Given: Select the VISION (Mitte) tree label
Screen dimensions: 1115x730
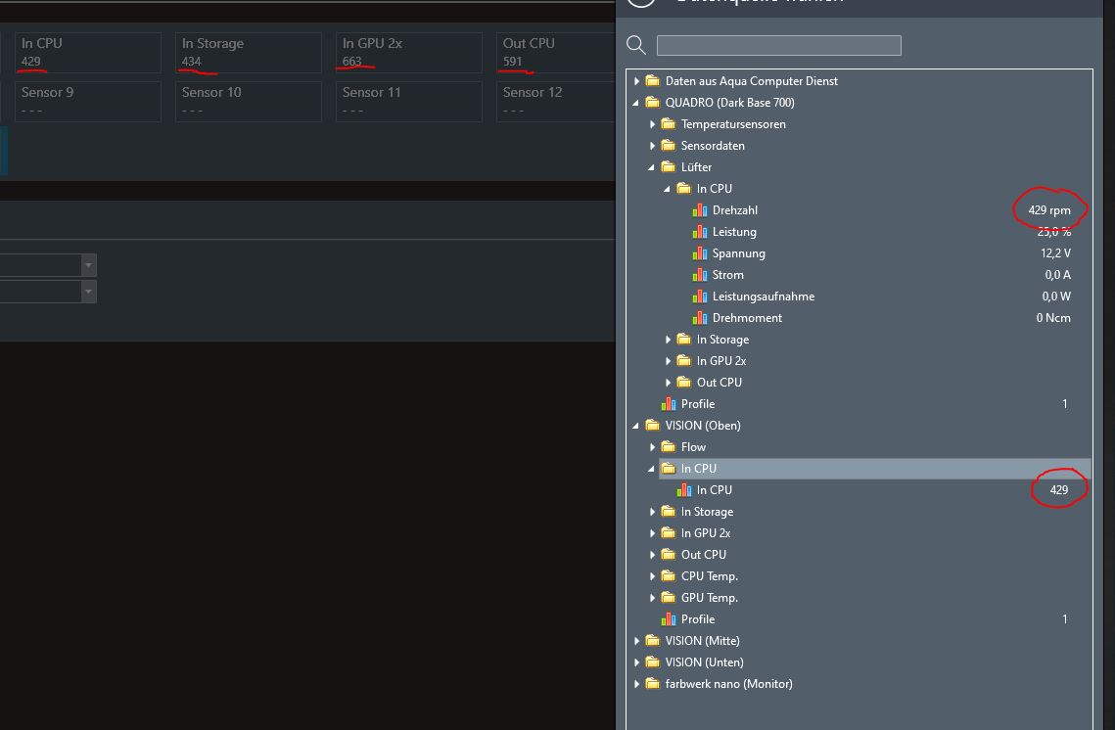Looking at the screenshot, I should [703, 640].
